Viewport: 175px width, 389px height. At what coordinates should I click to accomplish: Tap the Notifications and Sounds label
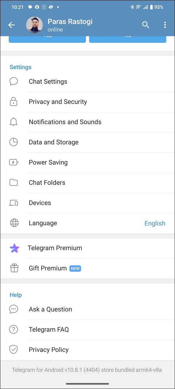[x=65, y=122]
